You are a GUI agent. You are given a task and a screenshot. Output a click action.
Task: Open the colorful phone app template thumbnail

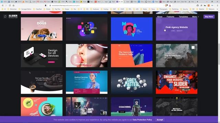[87, 29]
